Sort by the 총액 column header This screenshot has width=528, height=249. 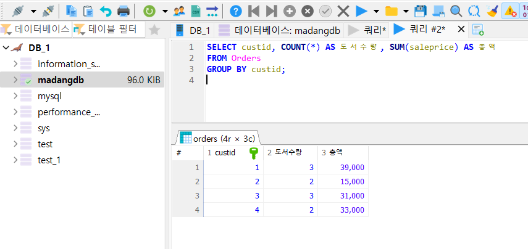[343, 153]
